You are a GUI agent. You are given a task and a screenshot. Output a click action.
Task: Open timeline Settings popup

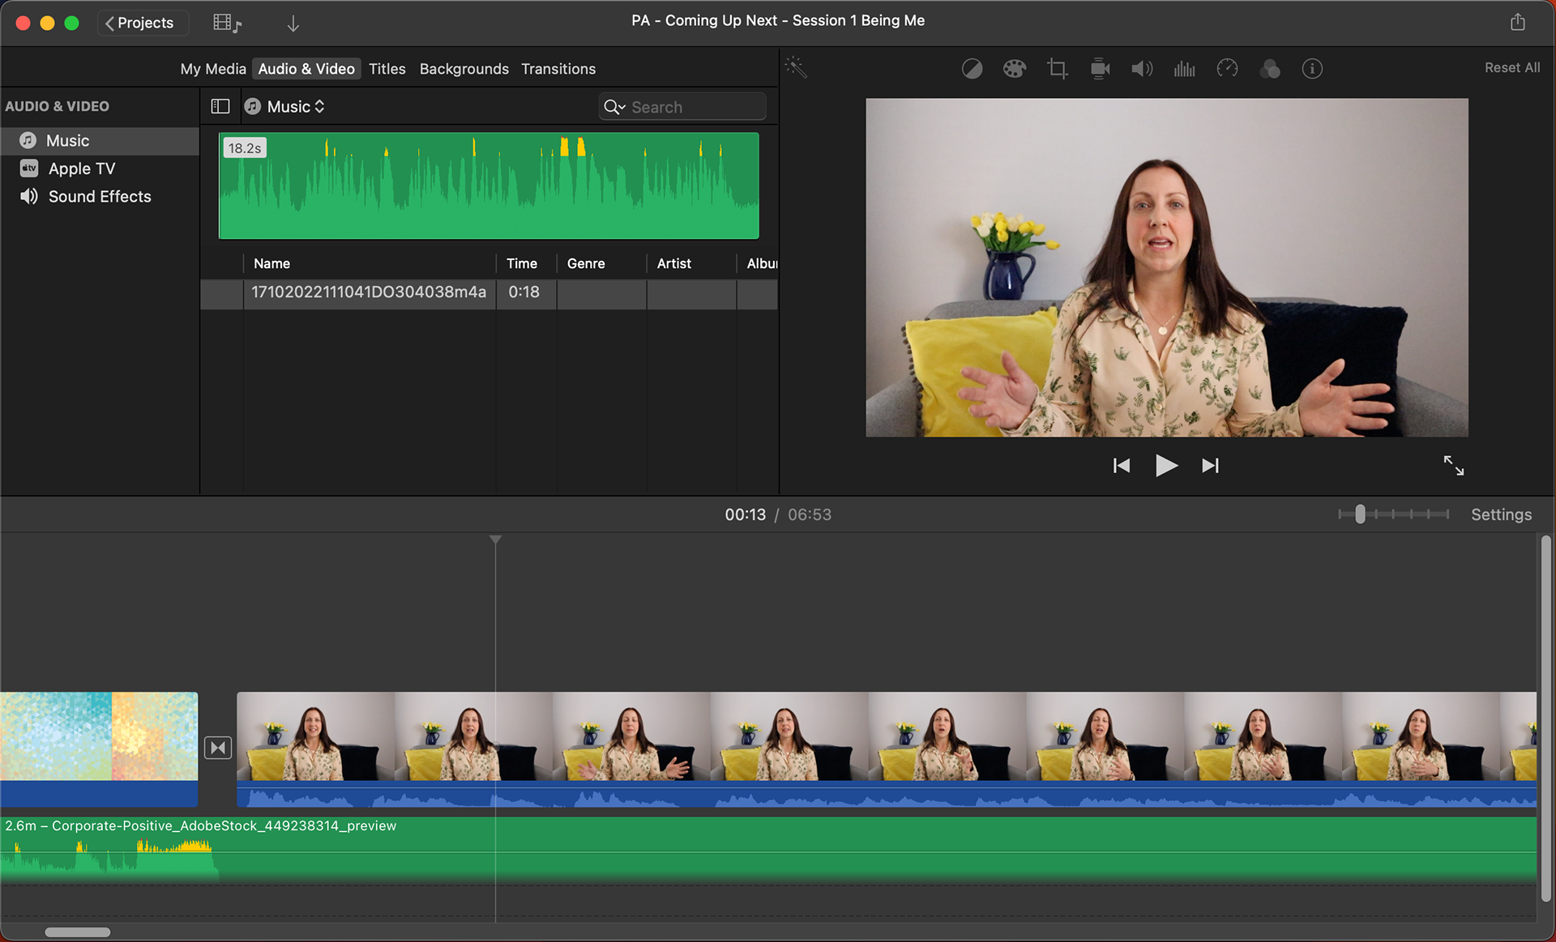pos(1501,514)
